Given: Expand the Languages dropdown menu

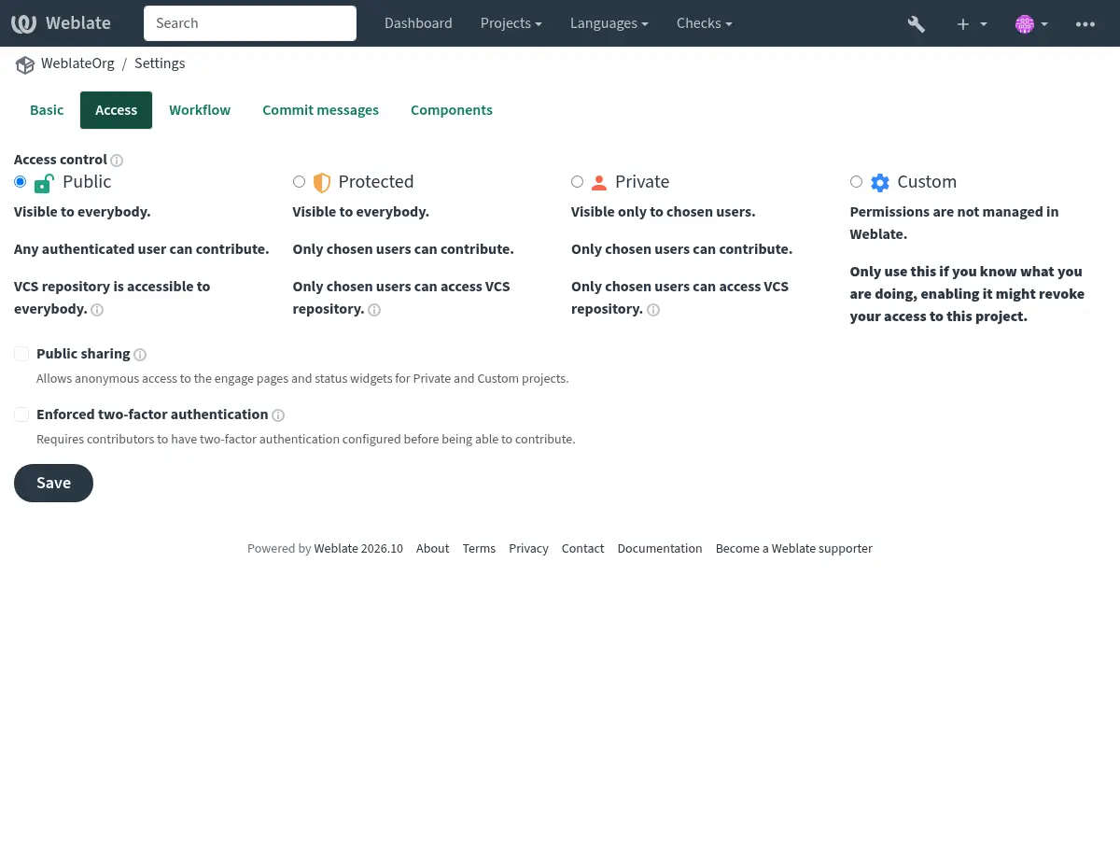Looking at the screenshot, I should [x=609, y=23].
